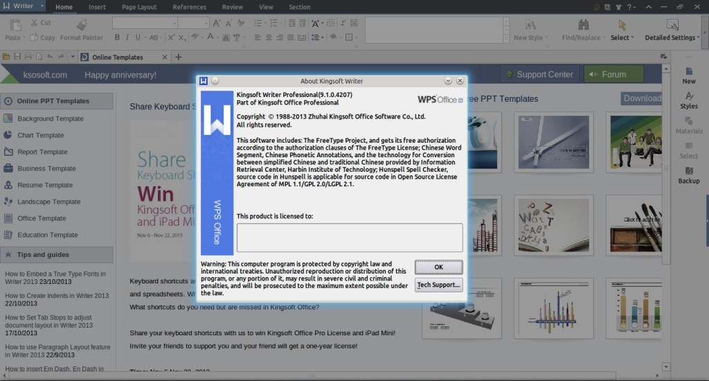Click the Find/Replace binoculars icon
Screen dimensions: 709x381
coord(583,24)
